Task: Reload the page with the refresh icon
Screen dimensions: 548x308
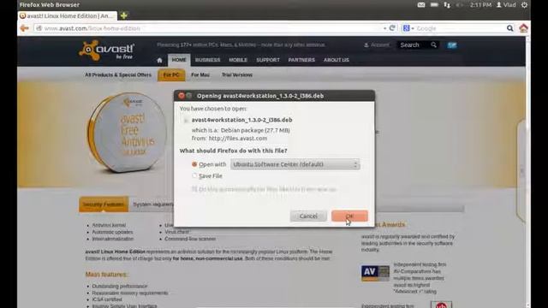Action: tap(392, 28)
